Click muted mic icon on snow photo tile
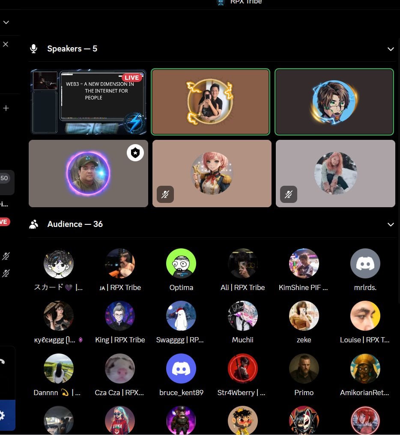 [289, 194]
